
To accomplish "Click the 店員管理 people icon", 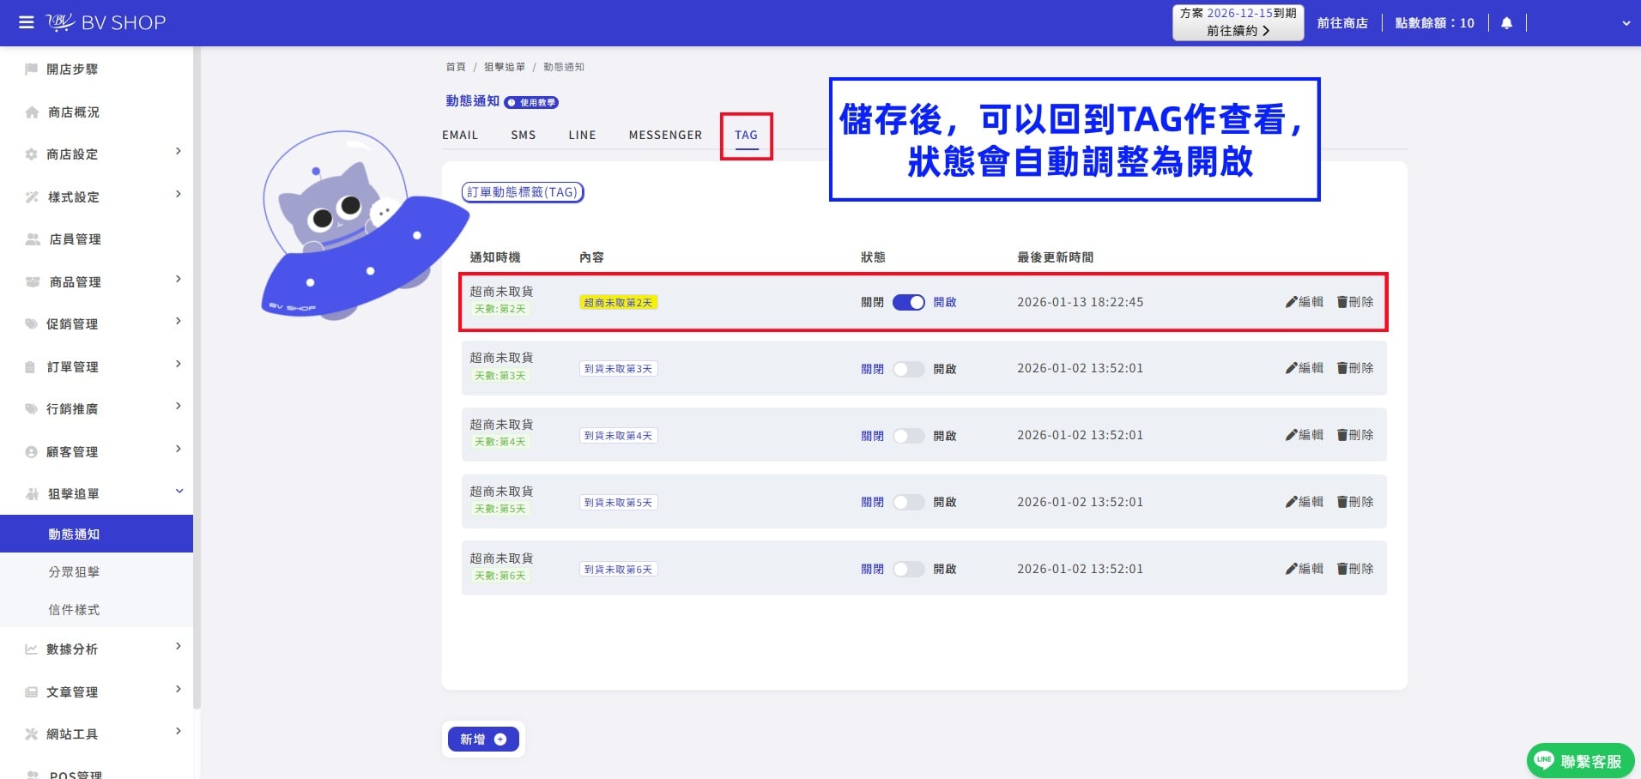I will pyautogui.click(x=33, y=239).
